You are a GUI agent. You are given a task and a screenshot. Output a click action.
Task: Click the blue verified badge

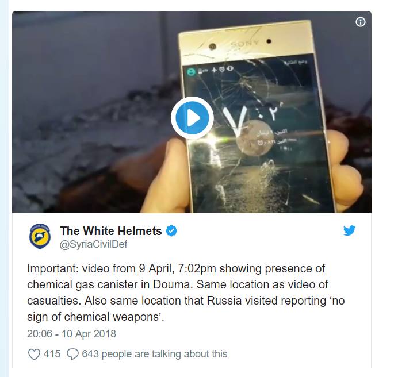click(x=171, y=231)
